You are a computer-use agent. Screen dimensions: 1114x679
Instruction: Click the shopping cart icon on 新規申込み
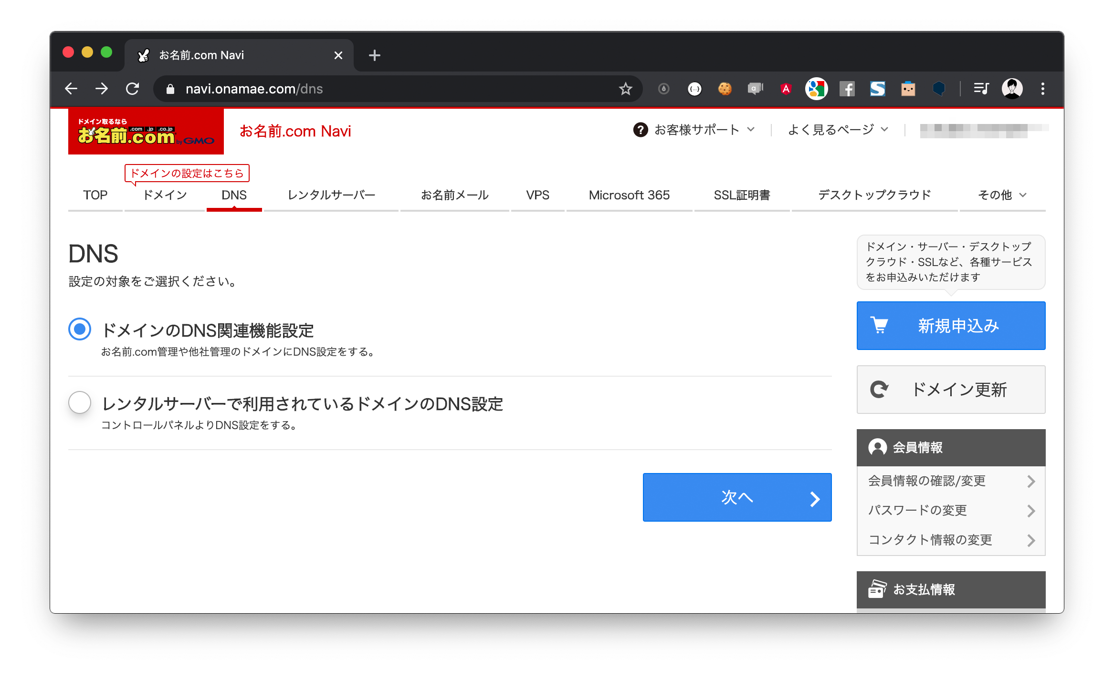click(879, 325)
